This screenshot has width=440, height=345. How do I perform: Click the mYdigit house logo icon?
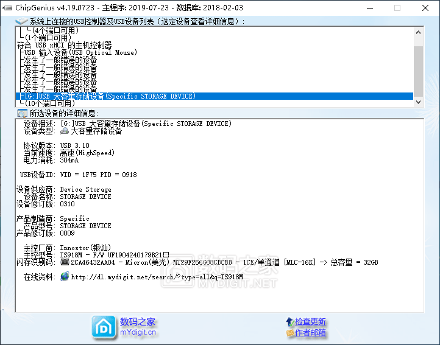pos(104,327)
